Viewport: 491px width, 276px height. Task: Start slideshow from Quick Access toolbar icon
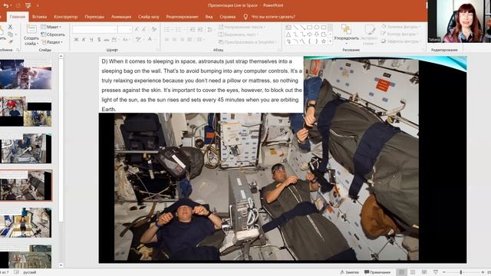28,5
